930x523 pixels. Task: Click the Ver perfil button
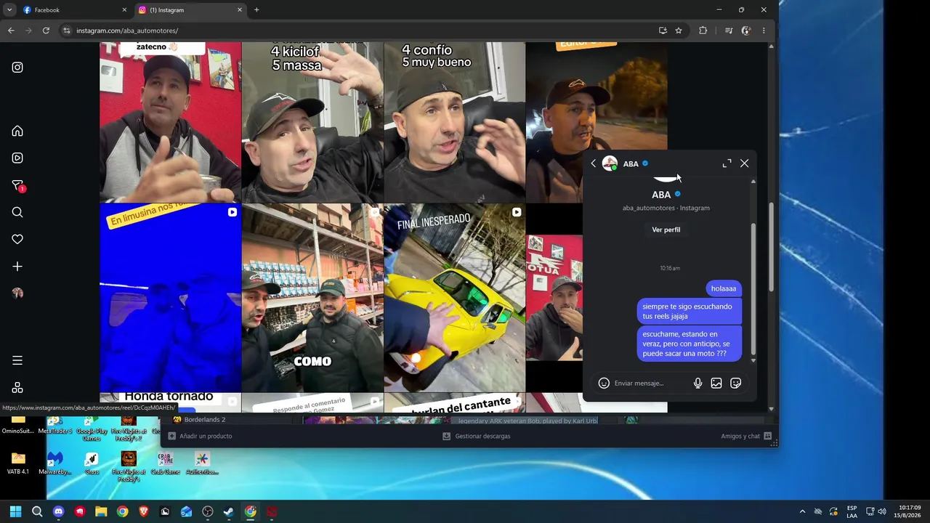pyautogui.click(x=666, y=230)
